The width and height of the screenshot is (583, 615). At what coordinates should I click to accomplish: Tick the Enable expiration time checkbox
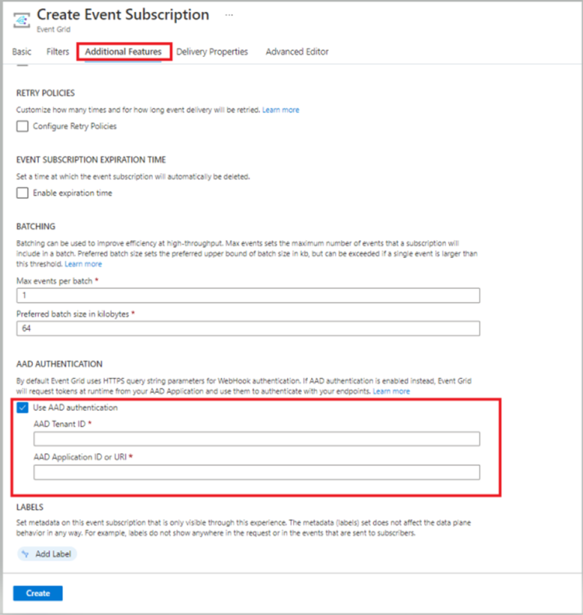click(22, 193)
